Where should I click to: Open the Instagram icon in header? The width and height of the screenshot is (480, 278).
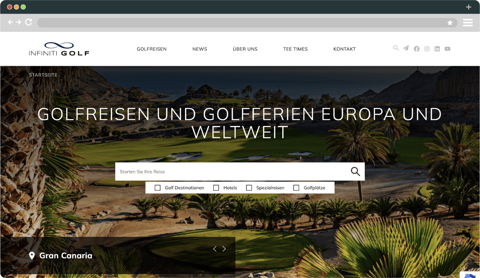pyautogui.click(x=427, y=49)
